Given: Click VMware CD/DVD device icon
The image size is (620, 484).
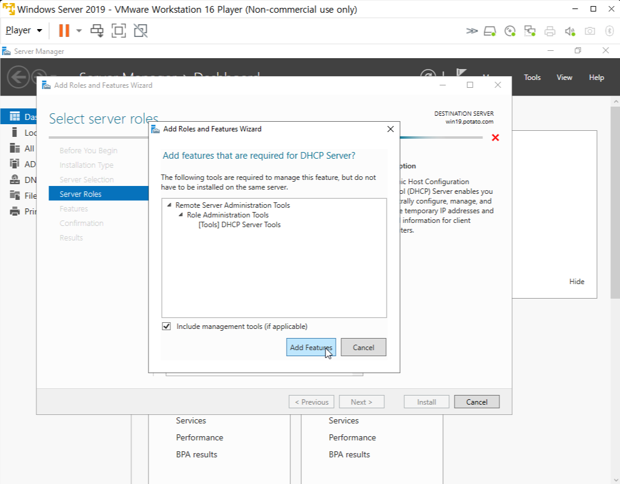Looking at the screenshot, I should [x=510, y=31].
